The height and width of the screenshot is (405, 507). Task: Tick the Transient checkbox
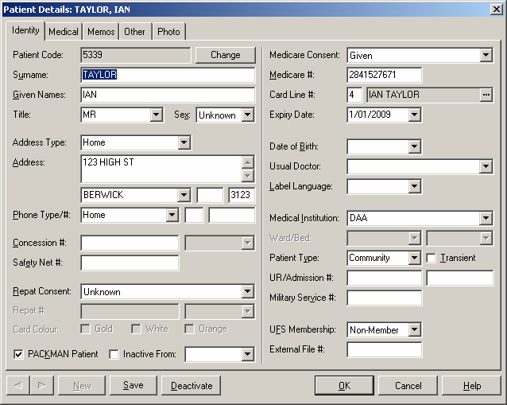coord(432,258)
